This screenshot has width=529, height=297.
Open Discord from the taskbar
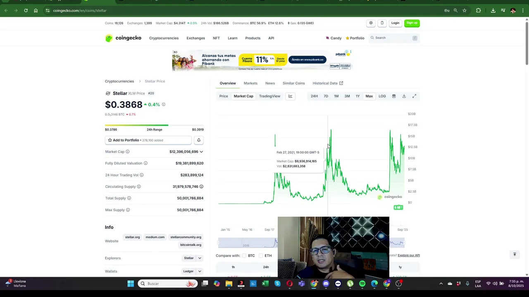pyautogui.click(x=326, y=283)
